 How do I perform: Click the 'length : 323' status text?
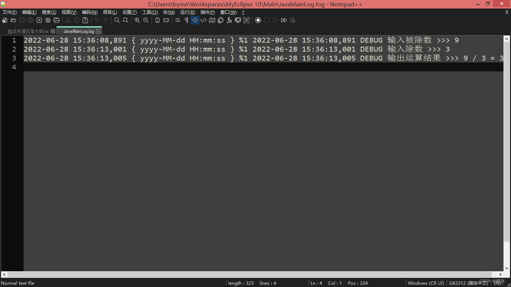coord(241,283)
